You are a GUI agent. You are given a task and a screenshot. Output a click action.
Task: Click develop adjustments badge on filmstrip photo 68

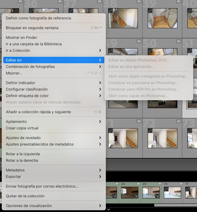click(136, 196)
